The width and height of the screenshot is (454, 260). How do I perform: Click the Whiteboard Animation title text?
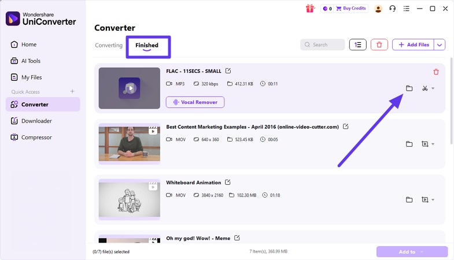193,183
